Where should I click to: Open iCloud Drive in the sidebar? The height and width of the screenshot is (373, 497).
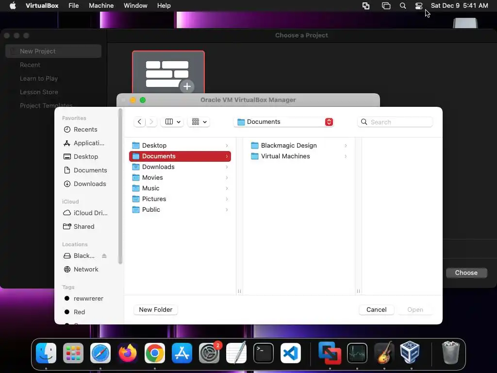(x=85, y=213)
